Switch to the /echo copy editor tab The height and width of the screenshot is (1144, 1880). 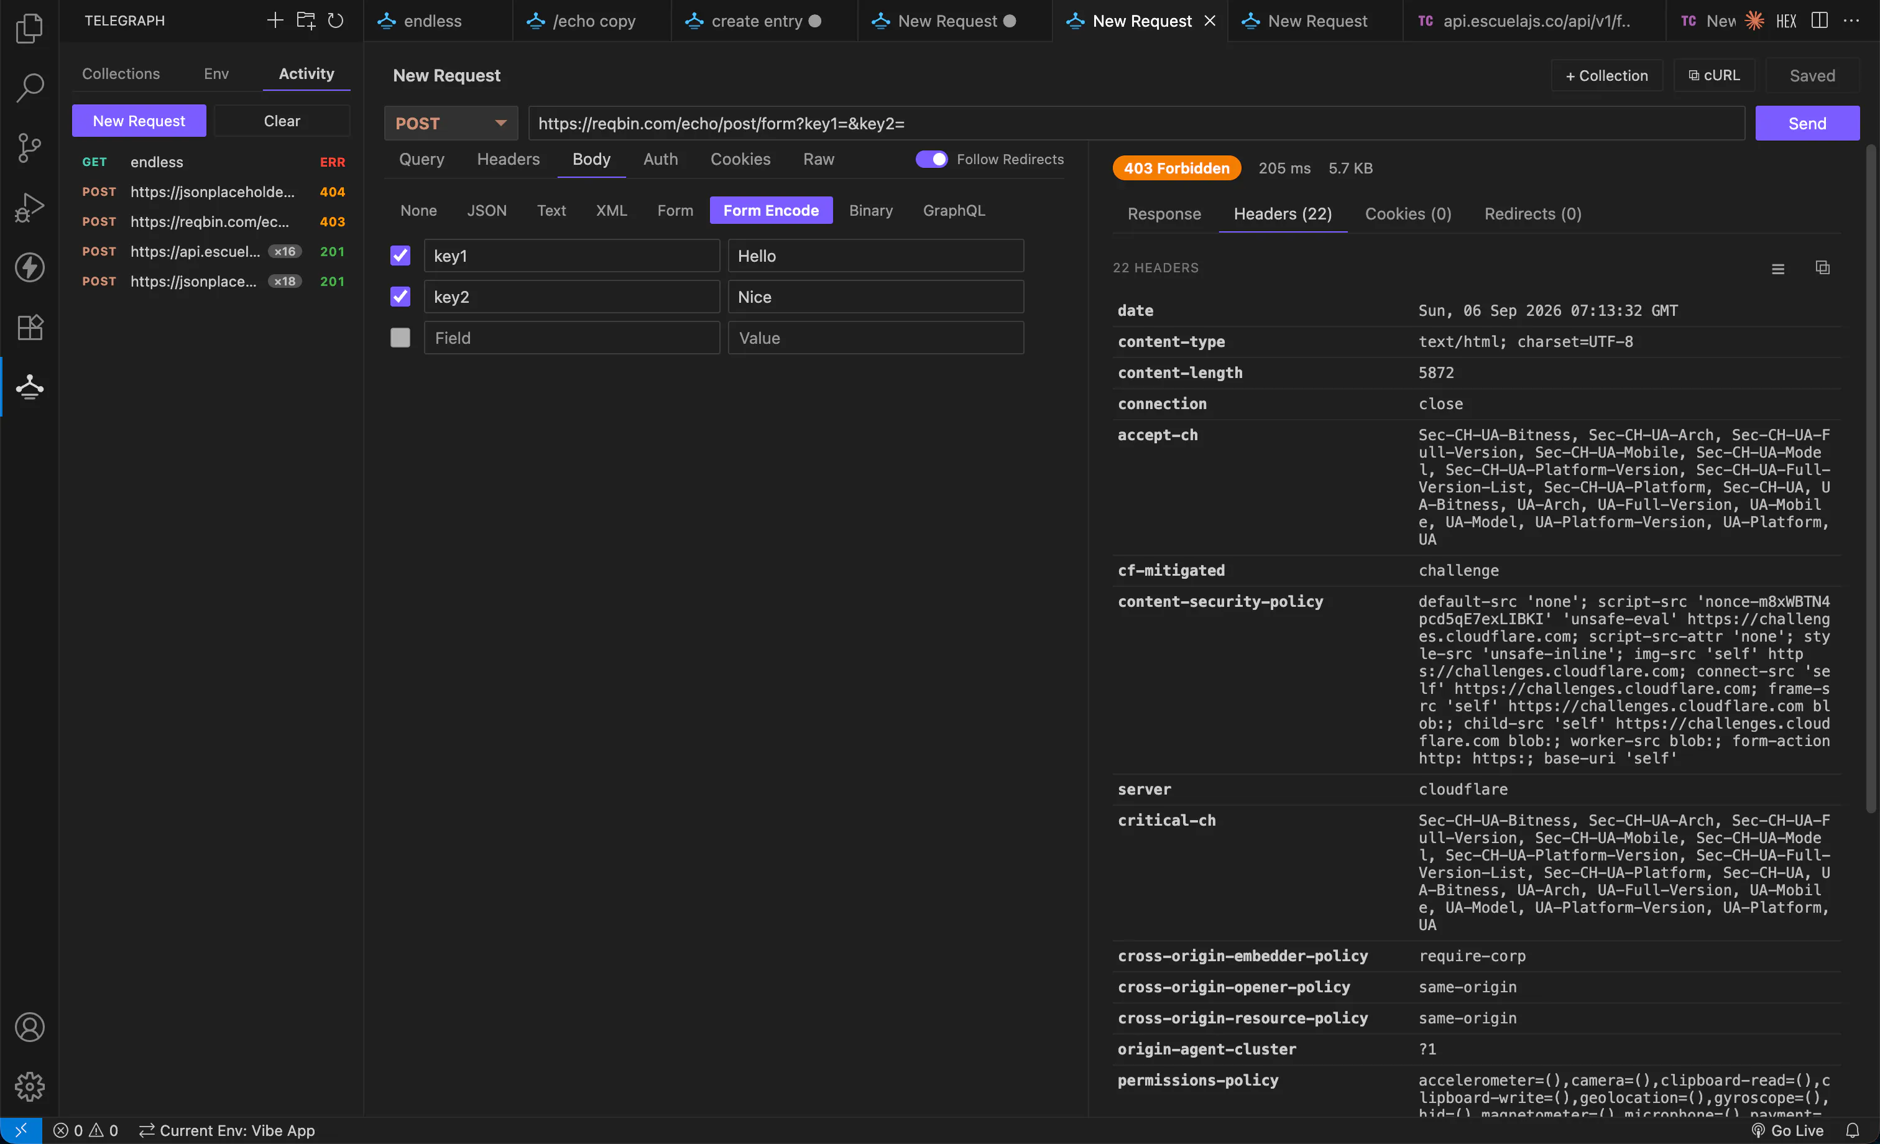[592, 21]
